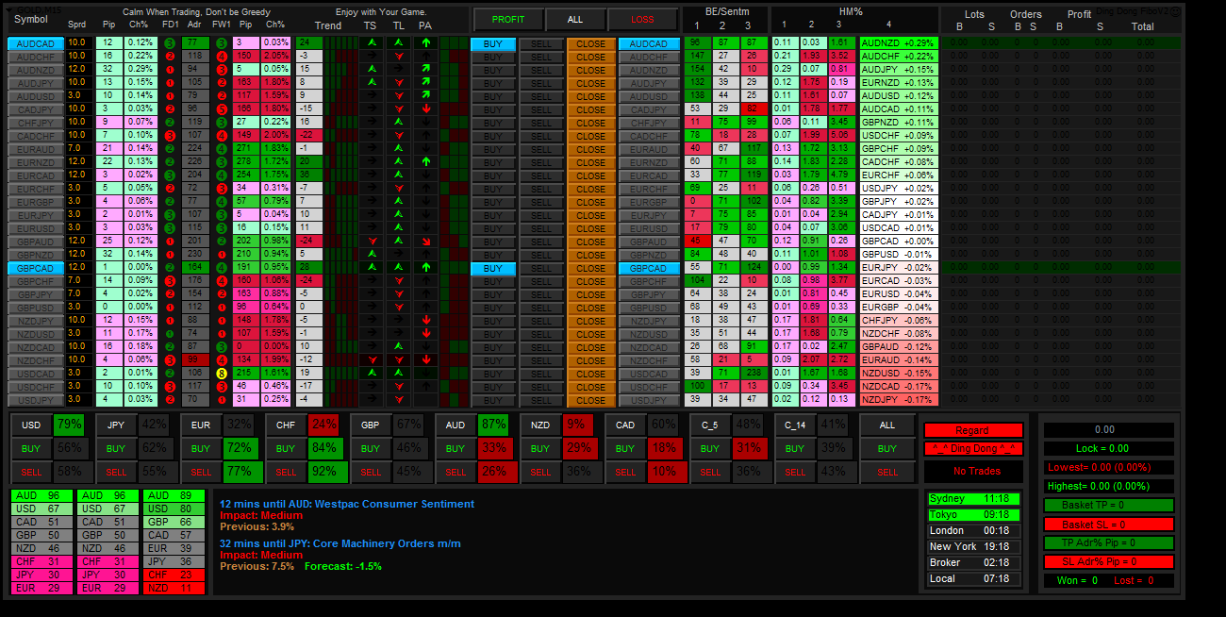
Task: Select the PROFIT filter tab
Action: (x=507, y=19)
